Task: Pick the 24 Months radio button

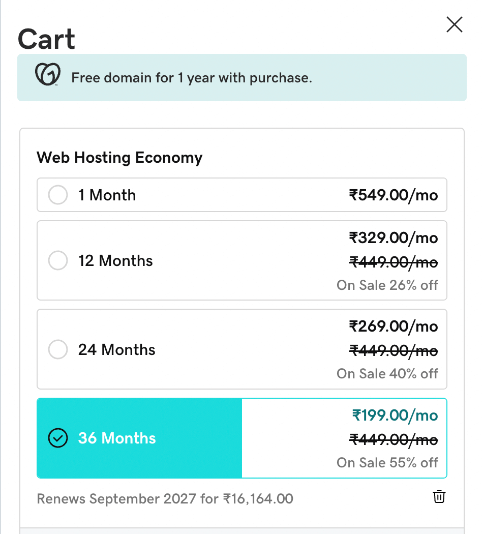Action: coord(58,350)
